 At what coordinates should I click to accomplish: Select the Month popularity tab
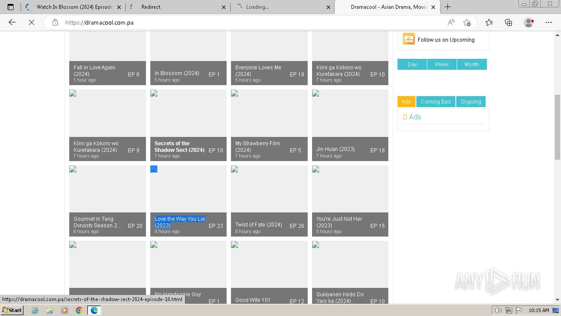coord(472,65)
